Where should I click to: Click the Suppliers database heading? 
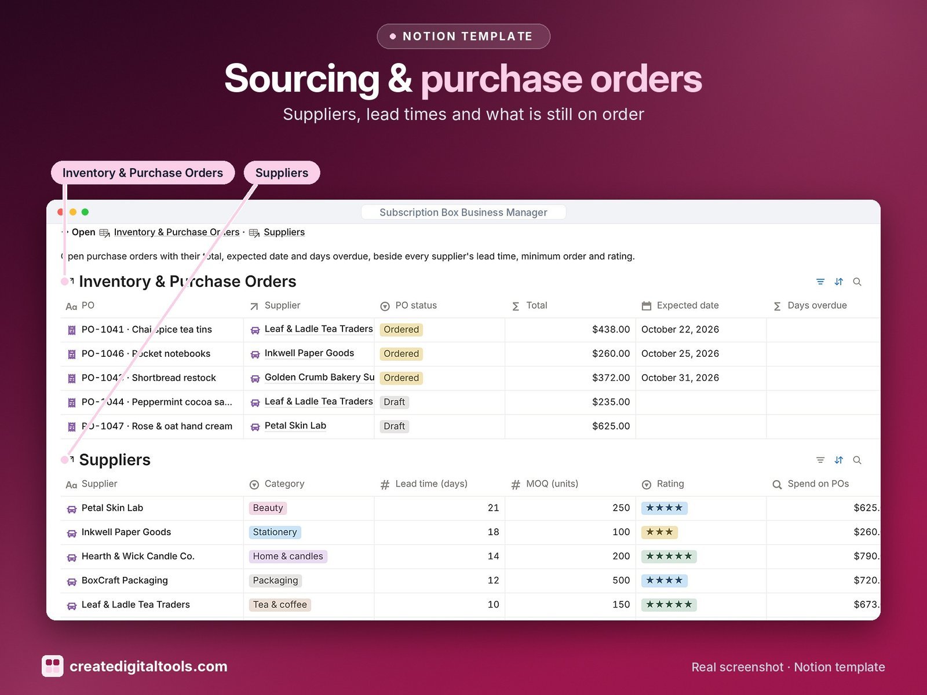[x=115, y=460]
